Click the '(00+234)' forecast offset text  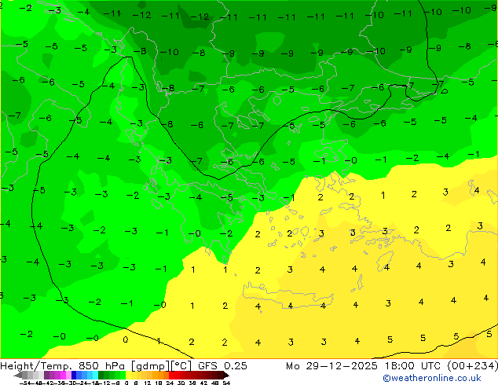[472, 365]
